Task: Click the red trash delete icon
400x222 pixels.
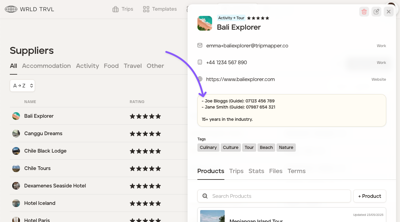Action: 364,12
